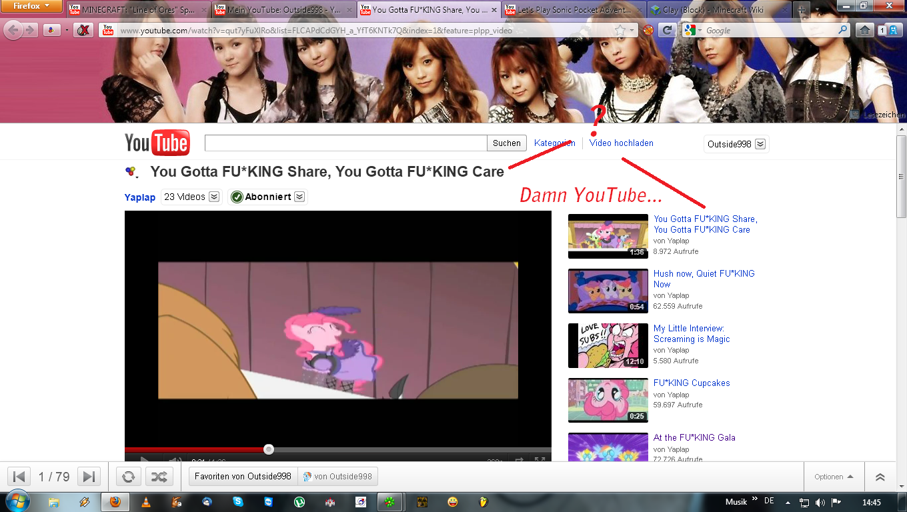Viewport: 907px width, 512px height.
Task: Open Video hochladen upload link
Action: tap(622, 143)
